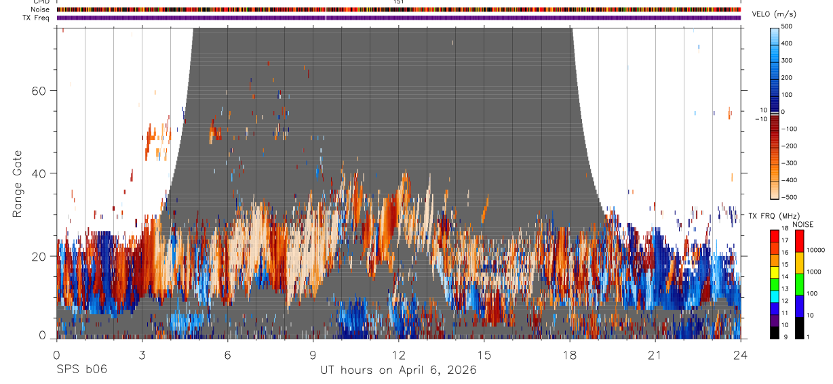Pick the red segment of TX FRQ colorbar
The height and width of the screenshot is (384, 833).
pos(775,236)
